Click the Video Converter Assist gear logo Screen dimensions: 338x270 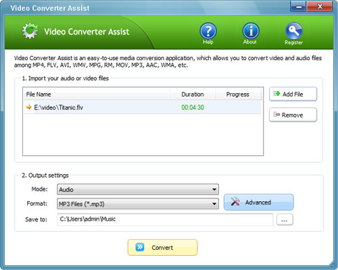[30, 31]
